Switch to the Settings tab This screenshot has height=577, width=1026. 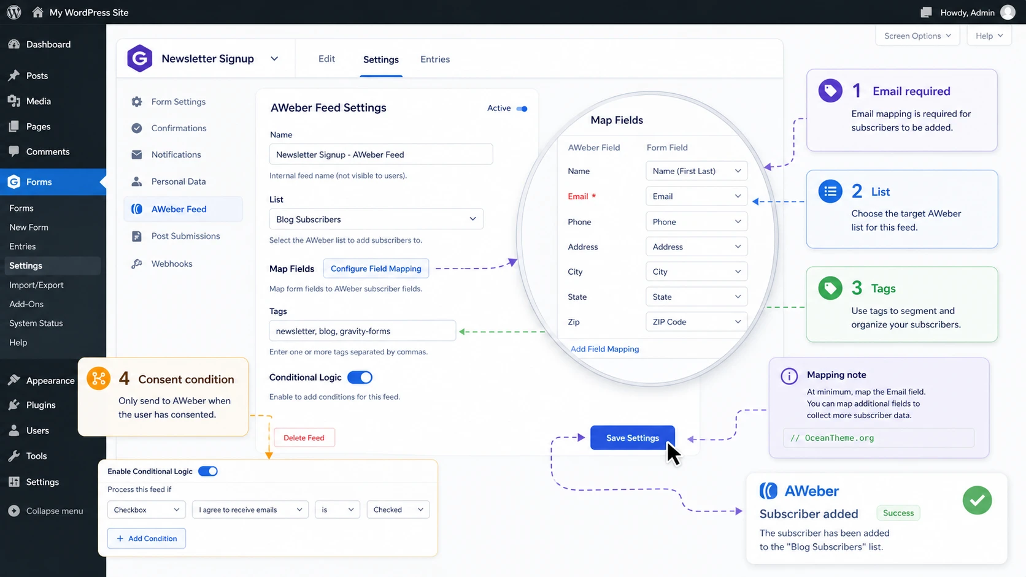[381, 59]
